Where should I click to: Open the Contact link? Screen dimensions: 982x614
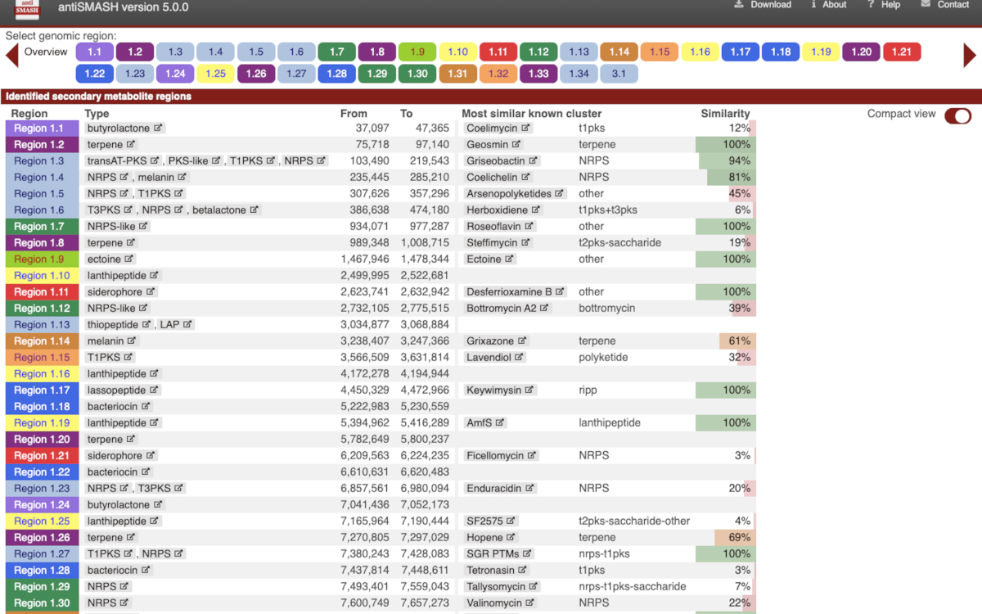point(945,4)
